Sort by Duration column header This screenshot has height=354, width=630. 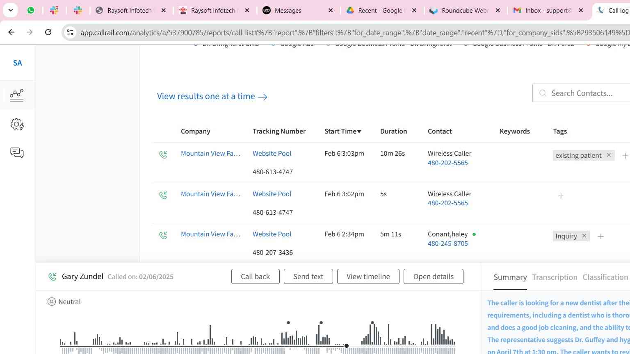[393, 131]
